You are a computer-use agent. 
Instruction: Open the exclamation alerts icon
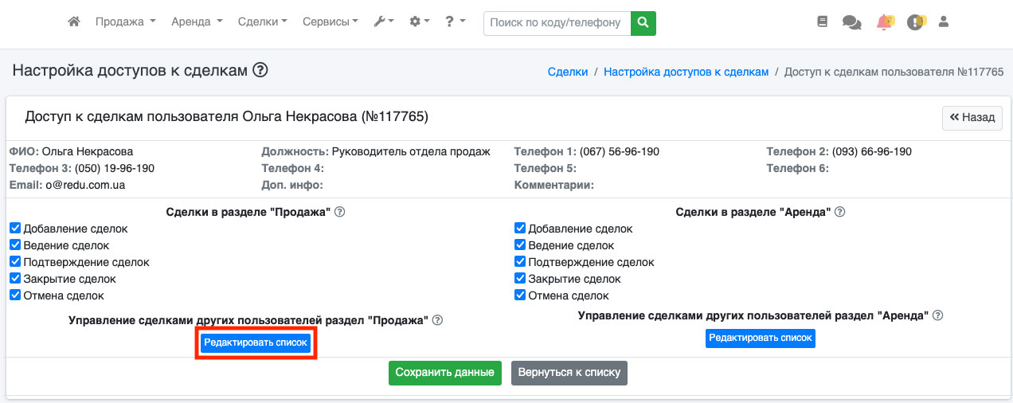pos(915,22)
